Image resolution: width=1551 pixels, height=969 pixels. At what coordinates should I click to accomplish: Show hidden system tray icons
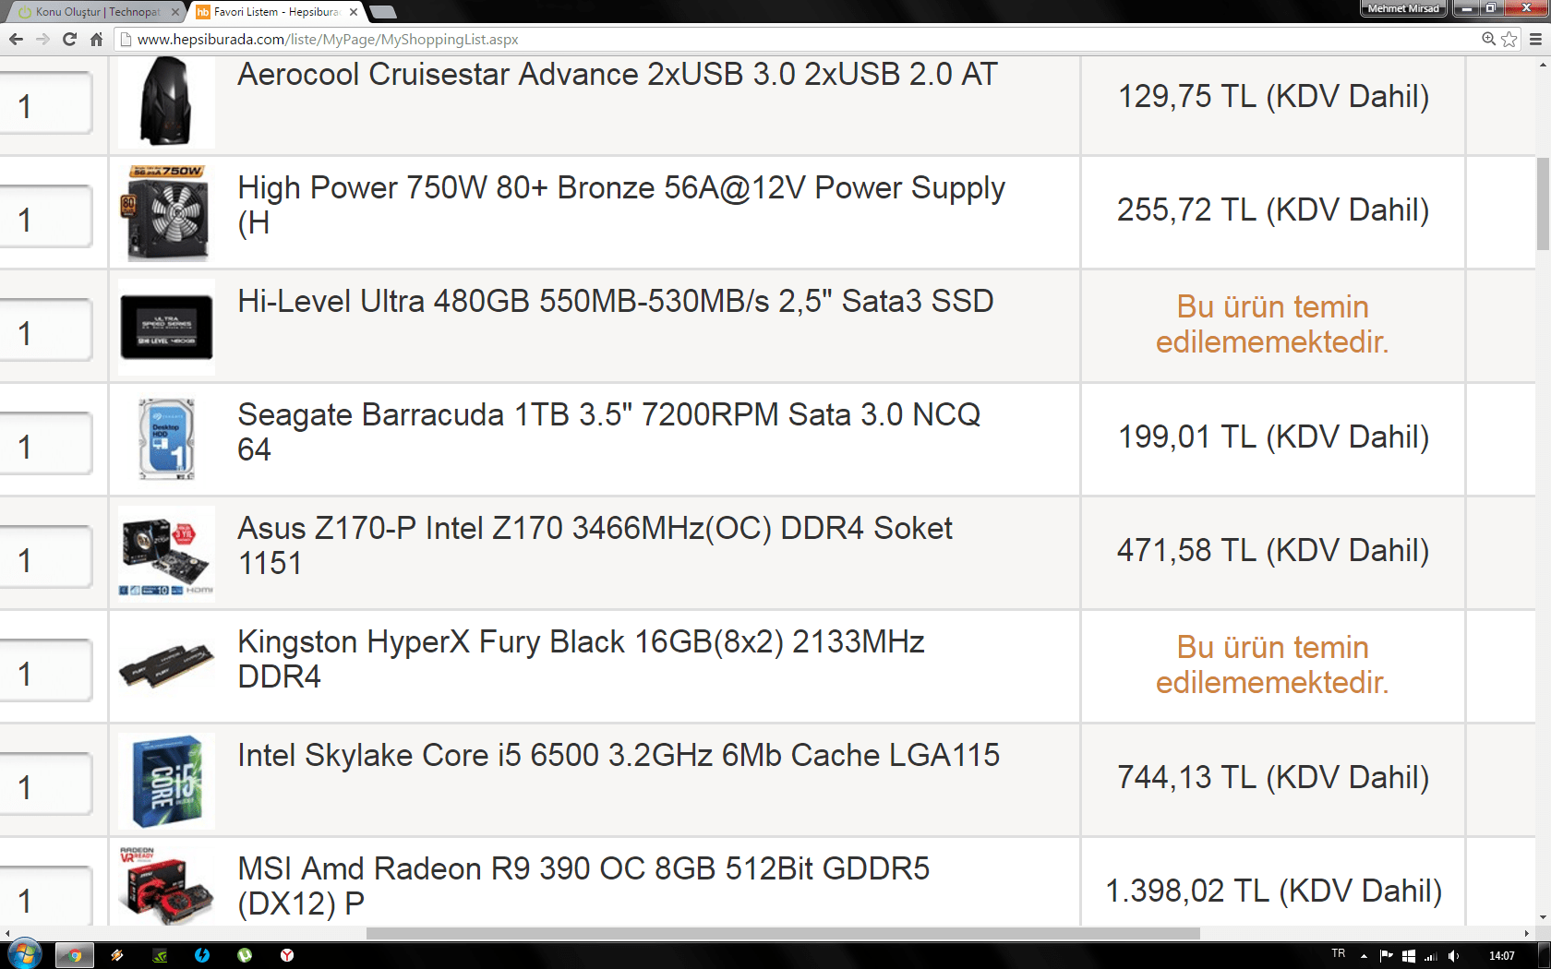pyautogui.click(x=1364, y=956)
